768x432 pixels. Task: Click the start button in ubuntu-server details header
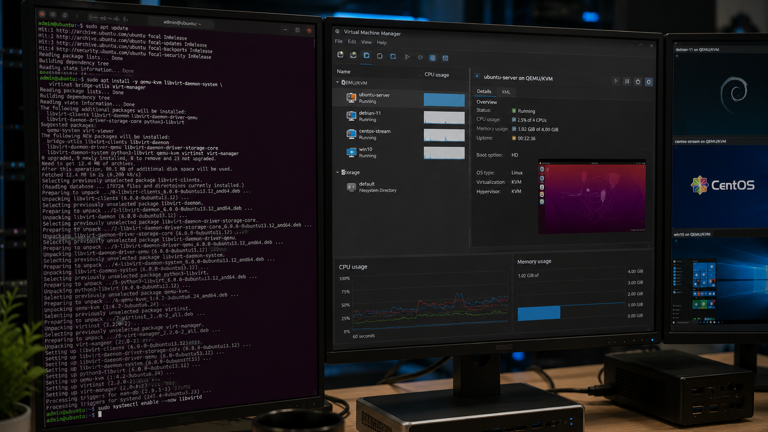(x=616, y=81)
